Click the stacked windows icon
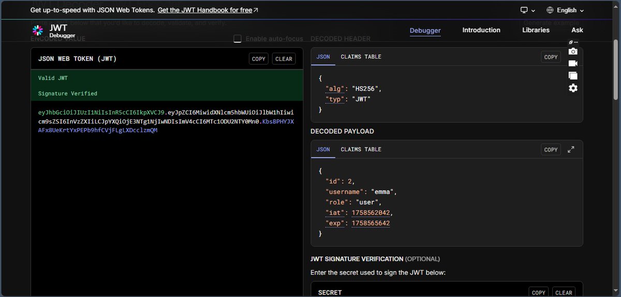 (573, 75)
